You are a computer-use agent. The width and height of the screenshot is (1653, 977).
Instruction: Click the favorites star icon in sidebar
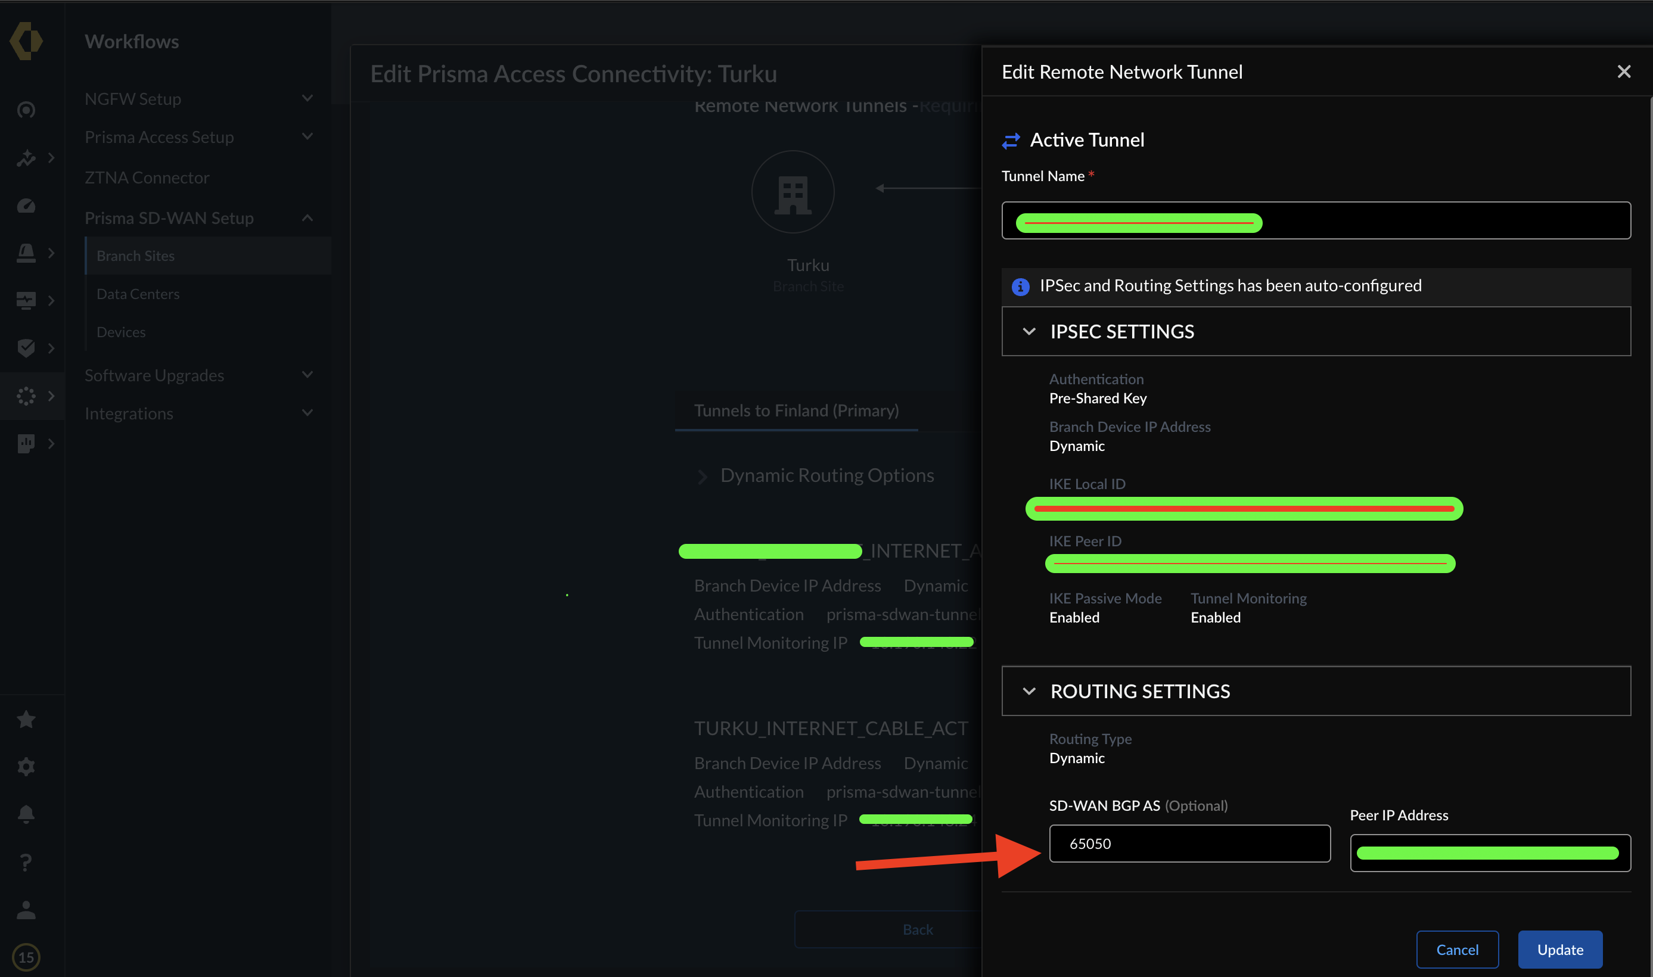[26, 719]
